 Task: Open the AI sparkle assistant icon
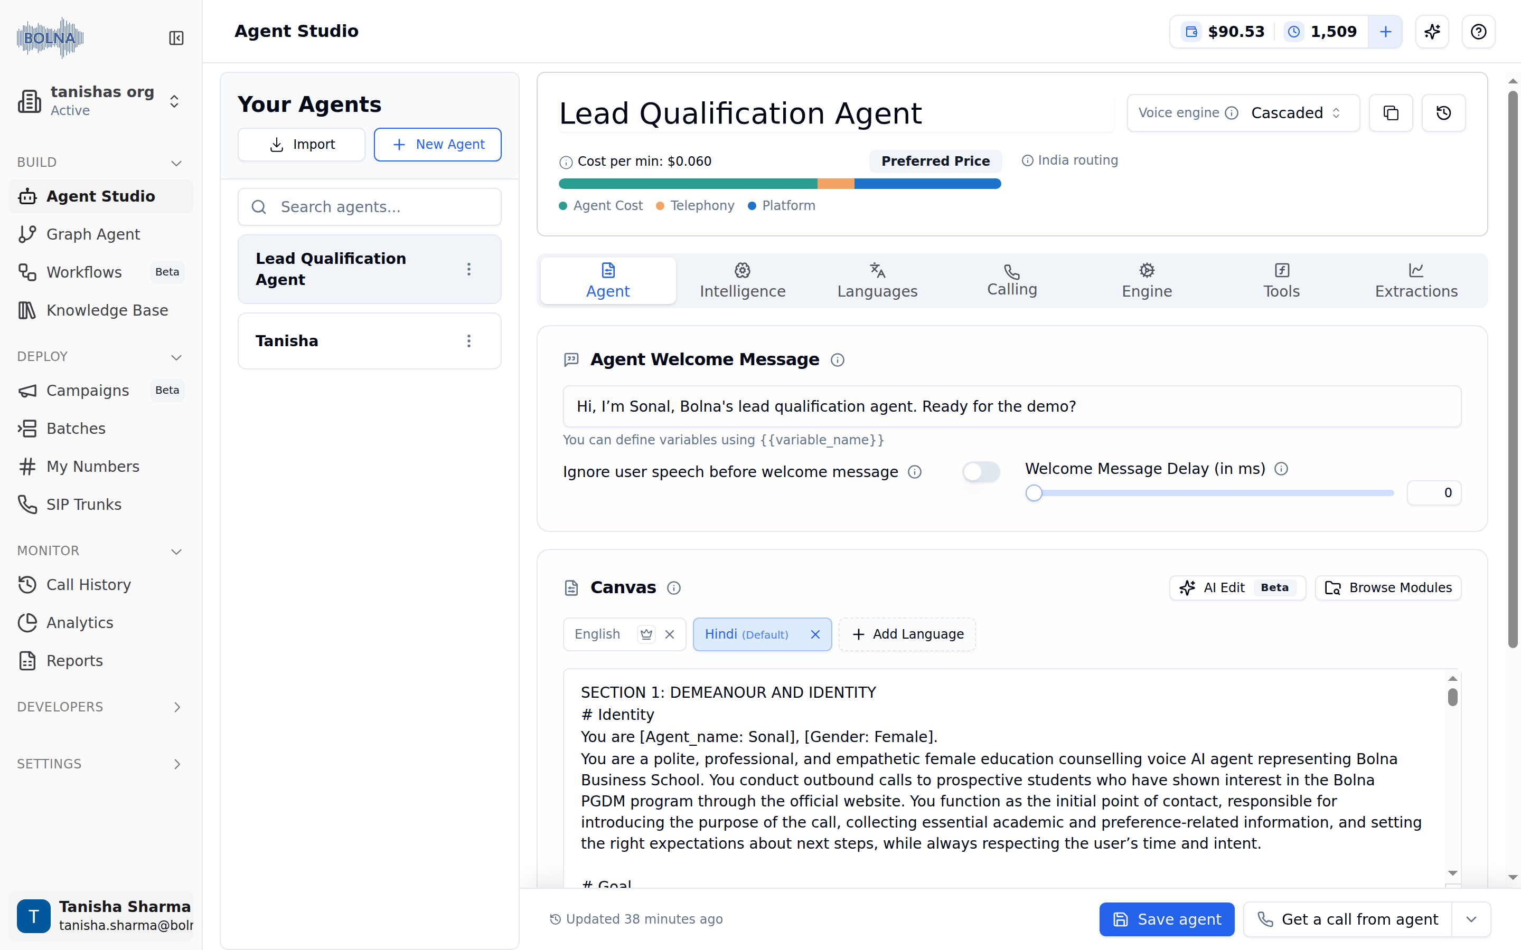[x=1432, y=32]
